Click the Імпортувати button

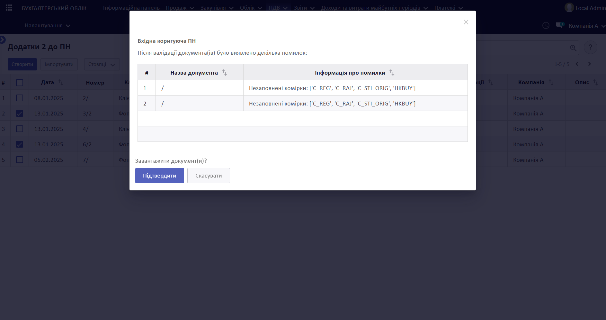[59, 64]
